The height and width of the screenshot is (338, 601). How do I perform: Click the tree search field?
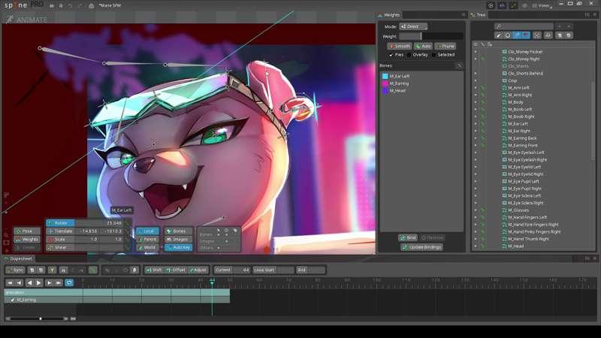[524, 26]
